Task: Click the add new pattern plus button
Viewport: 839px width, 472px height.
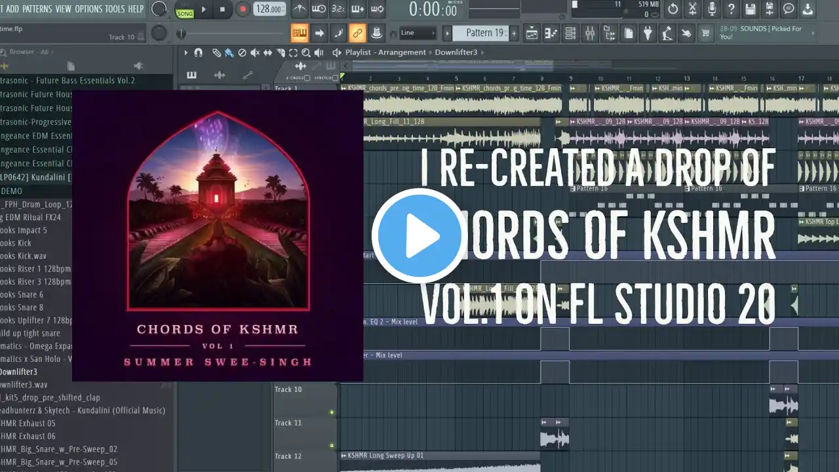Action: pos(514,33)
